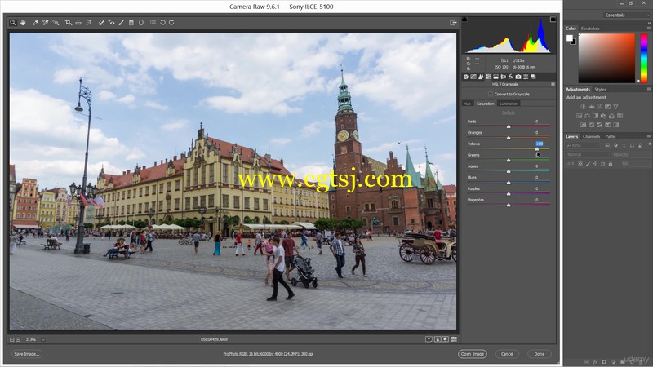The width and height of the screenshot is (653, 367).
Task: Lock transparent pixels in Layers panel
Action: [x=580, y=164]
